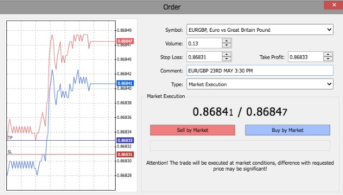The height and width of the screenshot is (195, 343).
Task: Lower Stop Loss with the down arrow
Action: coord(226,59)
